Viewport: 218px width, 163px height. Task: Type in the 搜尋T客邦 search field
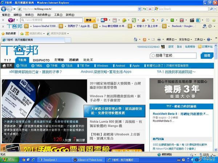[174, 55]
